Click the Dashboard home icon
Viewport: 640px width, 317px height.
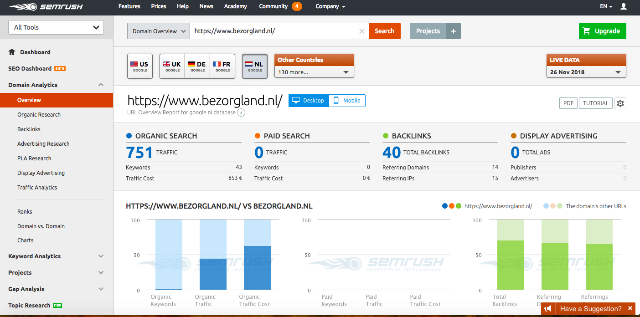pyautogui.click(x=12, y=52)
